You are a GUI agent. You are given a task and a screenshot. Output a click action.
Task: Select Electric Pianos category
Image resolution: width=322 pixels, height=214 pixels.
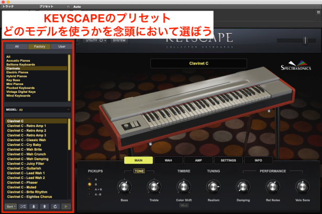36,72
